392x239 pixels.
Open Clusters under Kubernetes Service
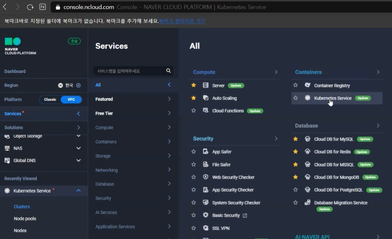pos(22,207)
